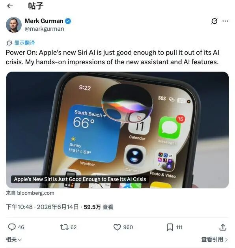Screen dimensions: 235x248
Task: Show translation via 显示翻译 link
Action: [24, 43]
